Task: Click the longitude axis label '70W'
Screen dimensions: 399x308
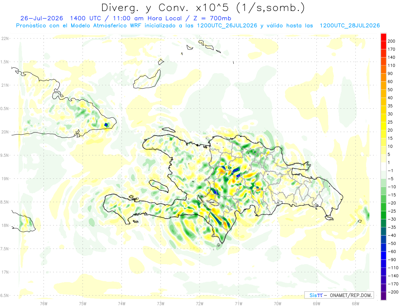Action: (x=278, y=304)
